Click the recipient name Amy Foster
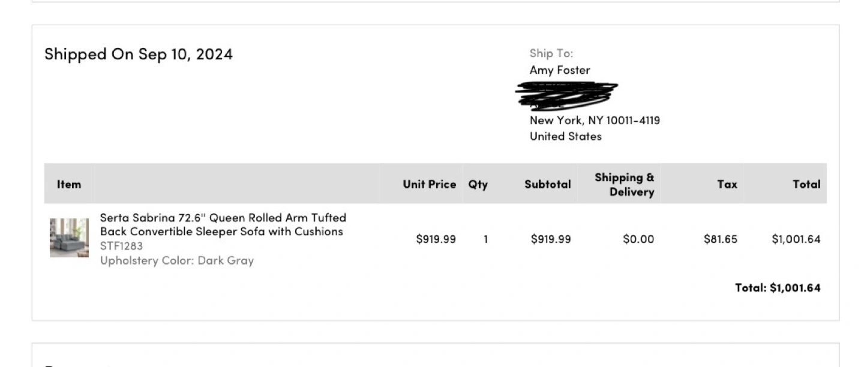This screenshot has height=367, width=864. (560, 70)
